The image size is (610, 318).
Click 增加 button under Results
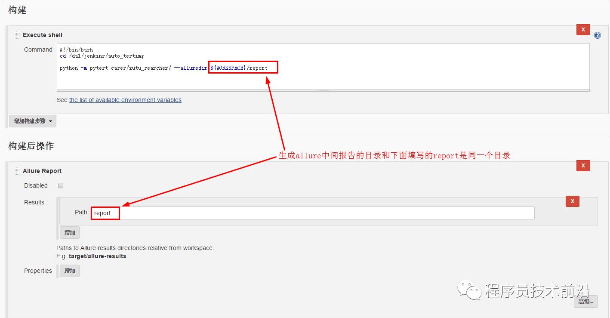[70, 232]
